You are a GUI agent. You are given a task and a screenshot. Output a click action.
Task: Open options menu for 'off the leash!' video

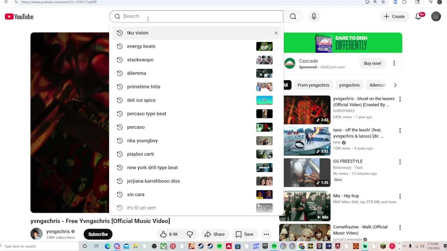pos(400,130)
